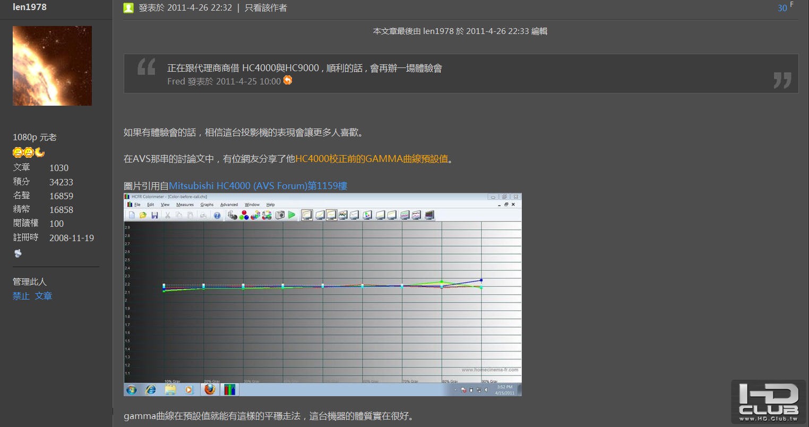Screen dimensions: 809x427
Task: Click green author icon before 發表於
Action: point(128,7)
